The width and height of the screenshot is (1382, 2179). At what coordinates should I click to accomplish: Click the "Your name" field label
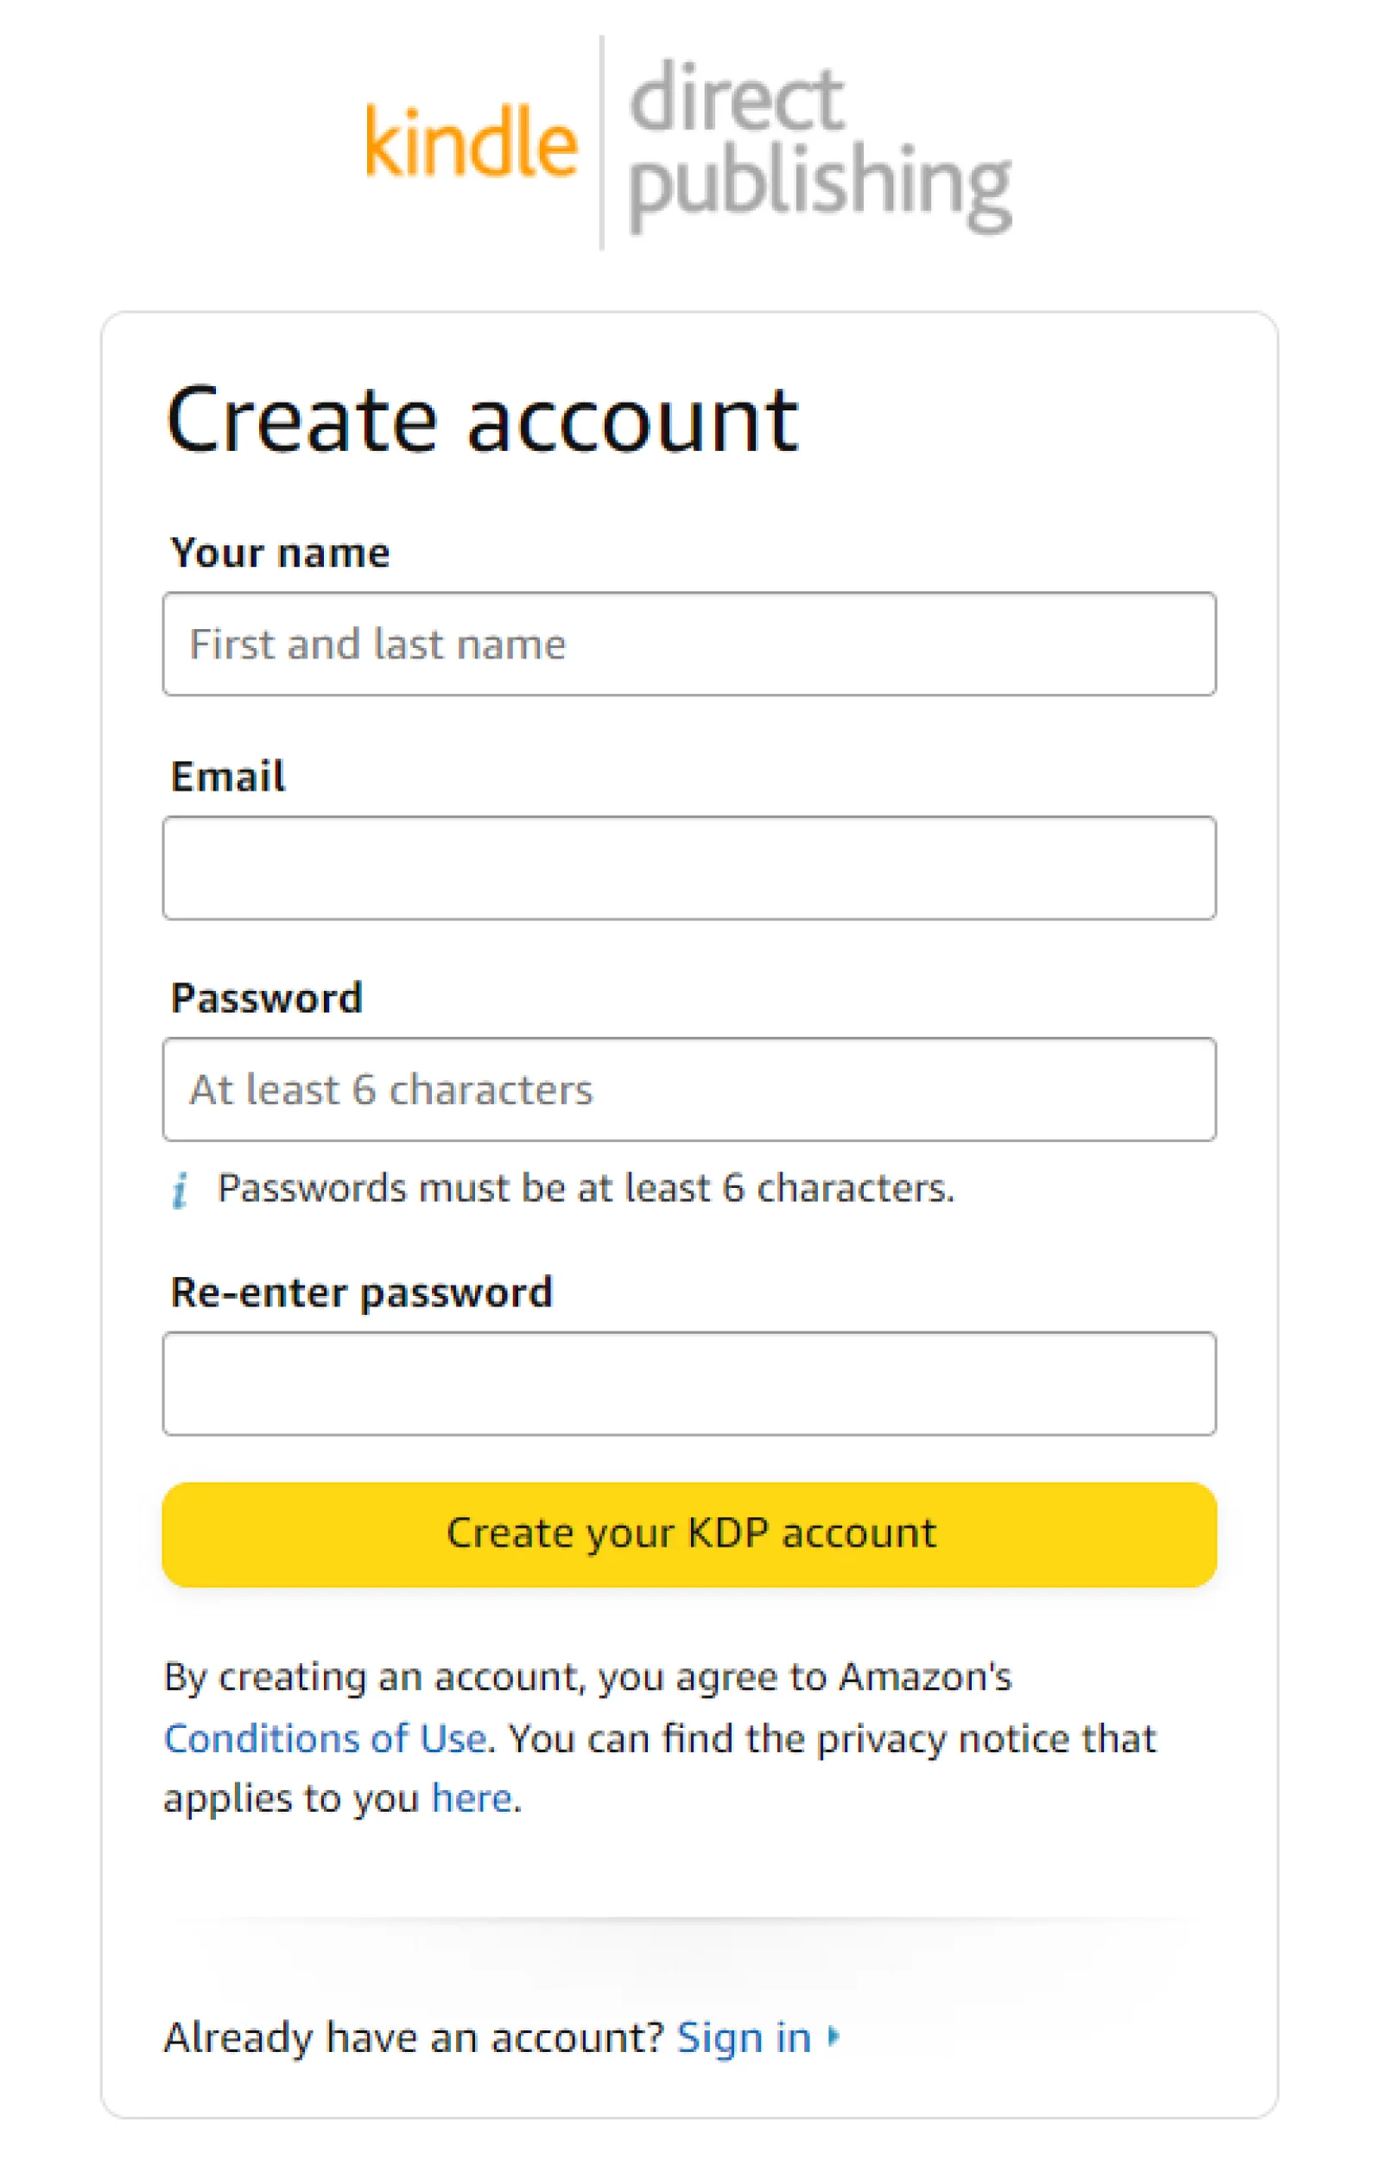point(281,553)
